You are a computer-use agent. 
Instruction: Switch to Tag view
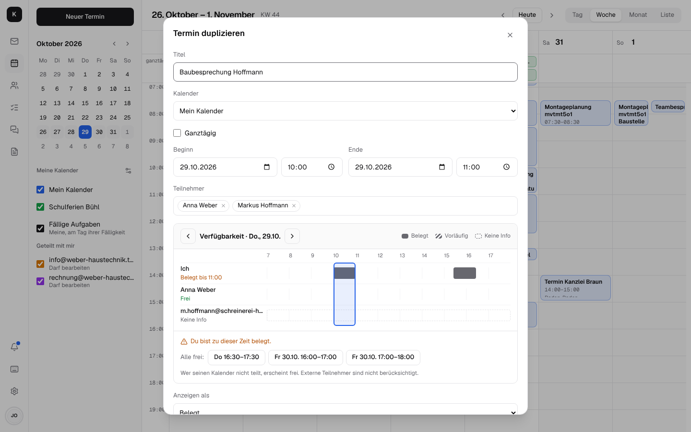click(577, 15)
